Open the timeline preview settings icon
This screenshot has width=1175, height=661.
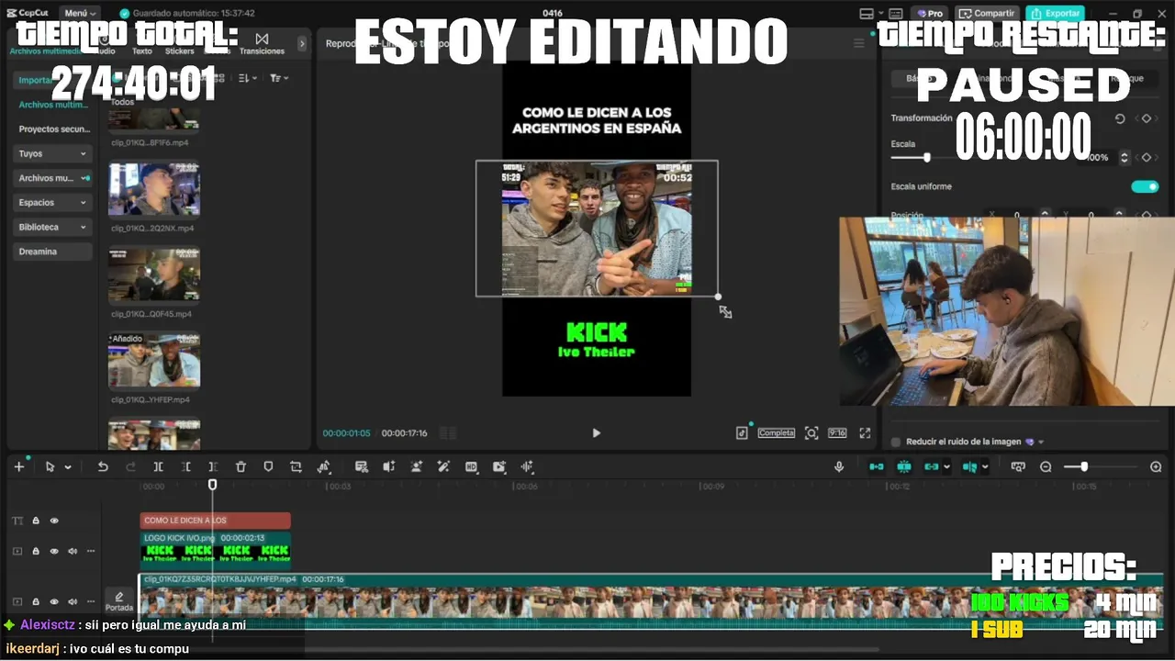click(x=1017, y=466)
